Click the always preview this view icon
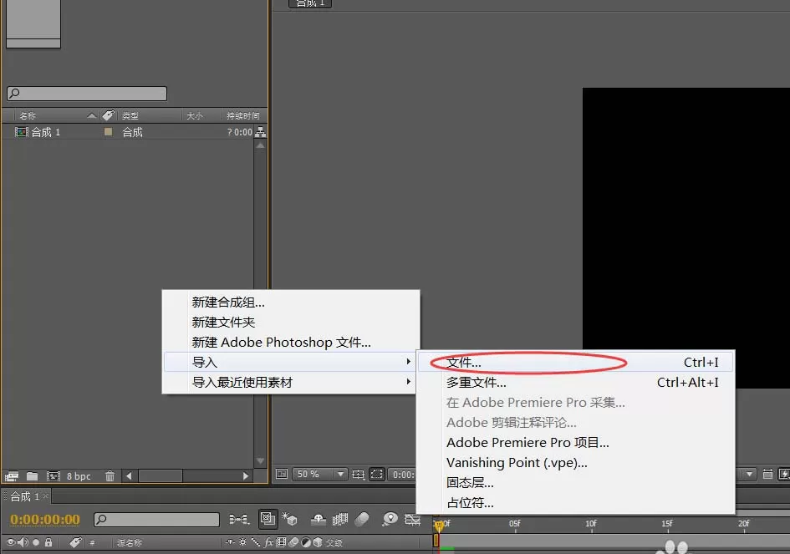 282,474
